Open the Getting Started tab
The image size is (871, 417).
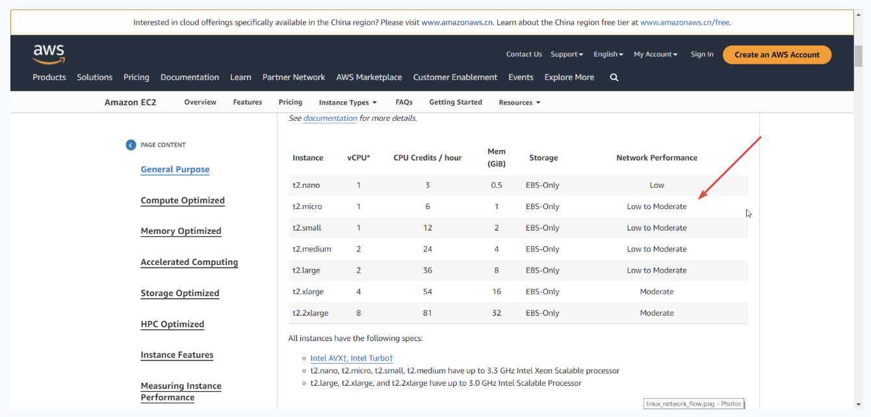point(456,102)
